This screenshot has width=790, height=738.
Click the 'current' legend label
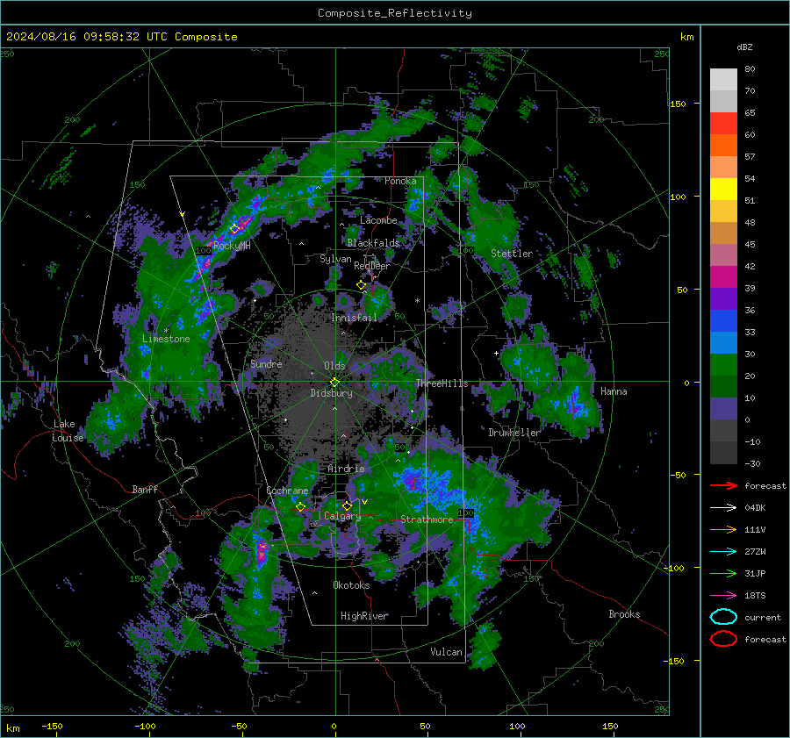763,617
